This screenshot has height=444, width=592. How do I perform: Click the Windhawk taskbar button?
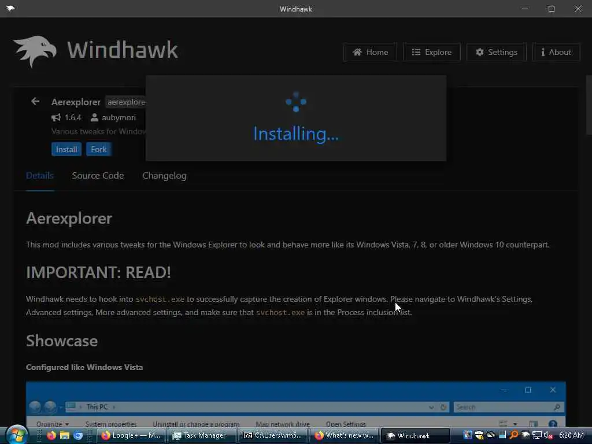(x=415, y=435)
